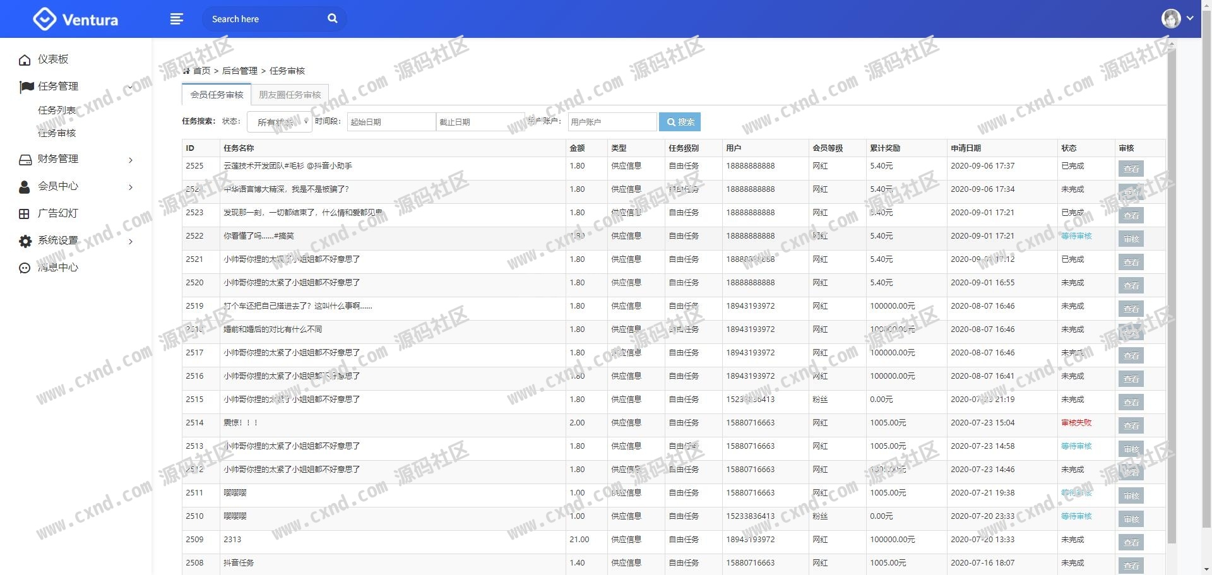Expand the 系统设置 chevron
This screenshot has width=1212, height=575.
pos(131,242)
